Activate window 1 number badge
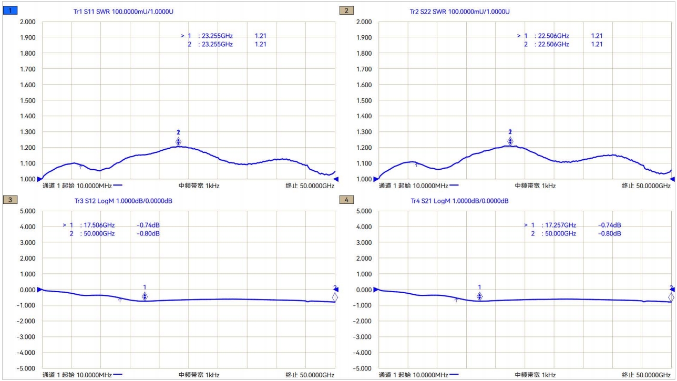This screenshot has height=381, width=677. (11, 11)
